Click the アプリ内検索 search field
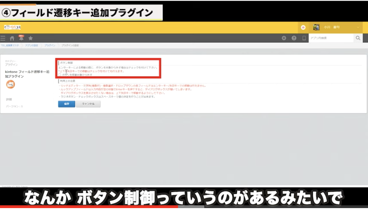The image size is (368, 209). (330, 38)
